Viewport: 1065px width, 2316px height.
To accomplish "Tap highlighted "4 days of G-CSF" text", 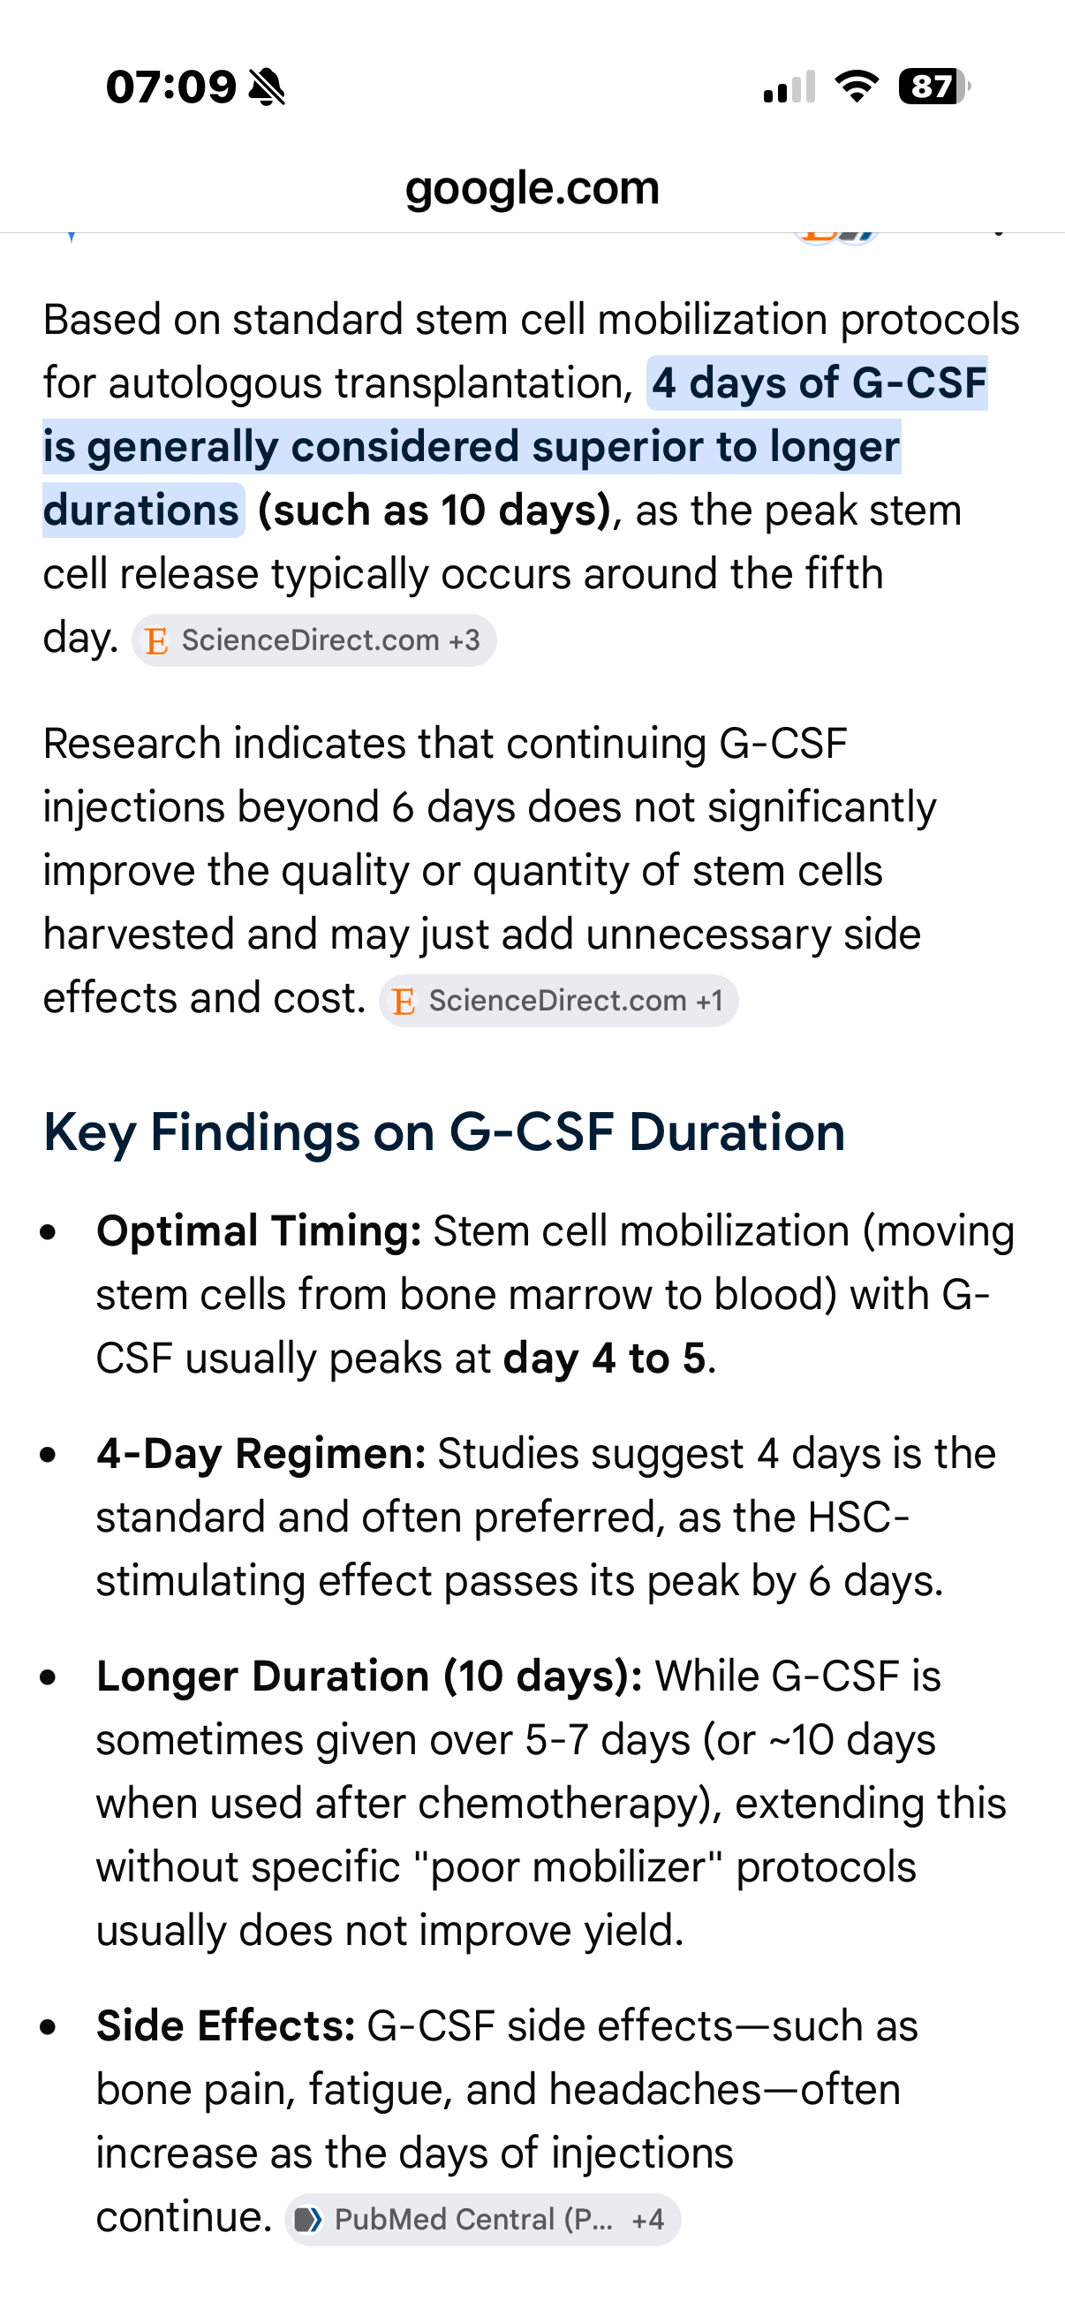I will tap(818, 383).
